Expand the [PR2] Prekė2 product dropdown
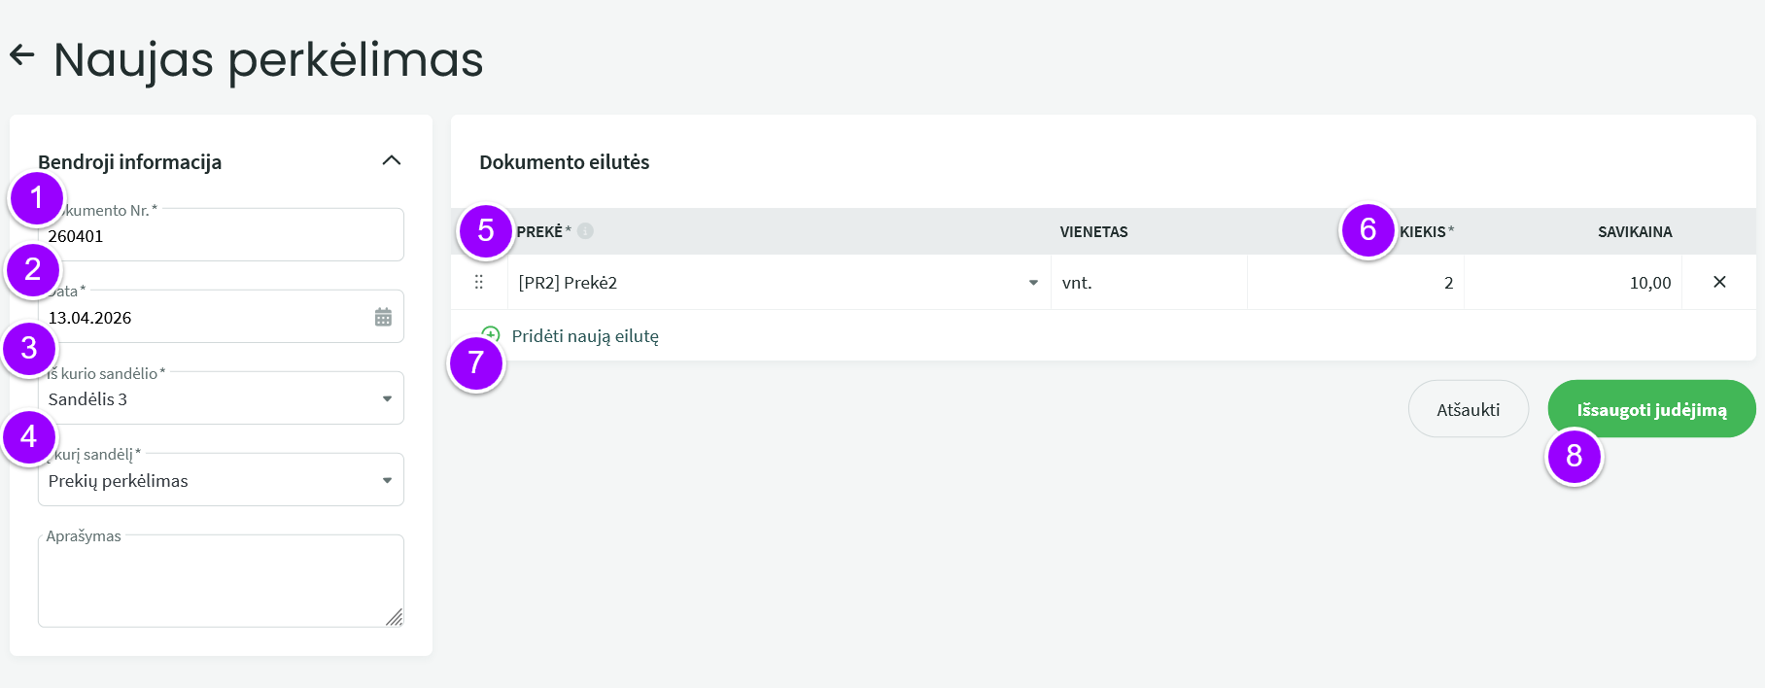This screenshot has width=1765, height=688. pos(1033,283)
